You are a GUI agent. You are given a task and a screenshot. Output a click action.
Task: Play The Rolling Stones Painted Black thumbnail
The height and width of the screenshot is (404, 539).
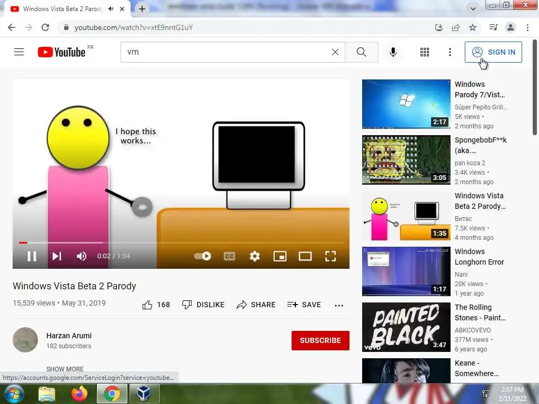[x=406, y=327]
